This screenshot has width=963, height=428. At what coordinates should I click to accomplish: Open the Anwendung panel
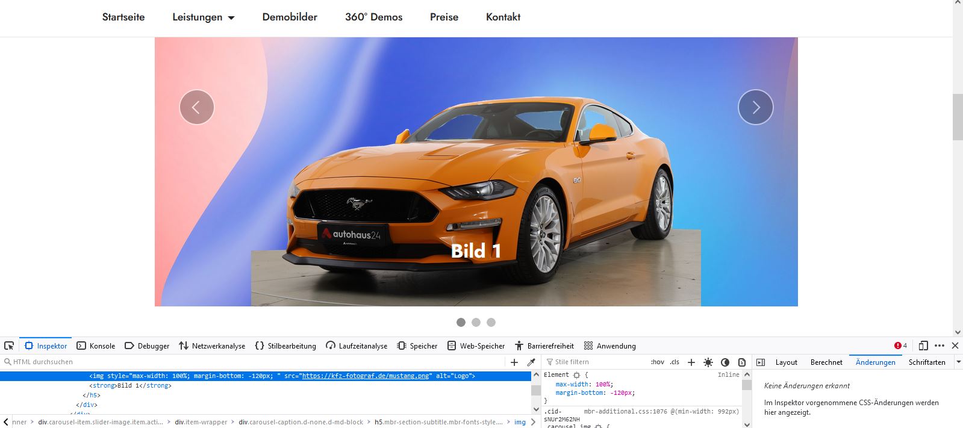click(x=609, y=346)
